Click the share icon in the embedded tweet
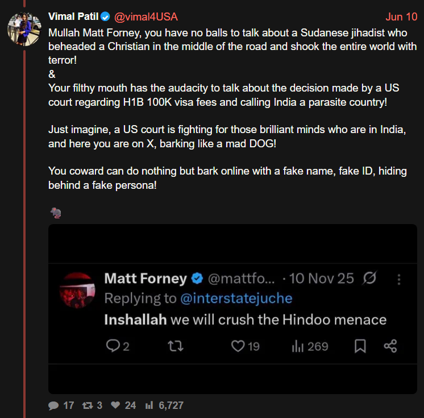Viewport: 424px width, 418px height. point(390,346)
